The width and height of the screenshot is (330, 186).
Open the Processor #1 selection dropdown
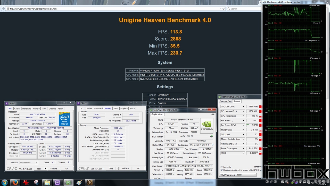pyautogui.click(x=28, y=162)
